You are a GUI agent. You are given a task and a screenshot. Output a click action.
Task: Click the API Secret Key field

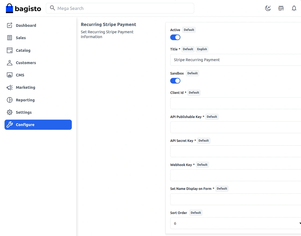235,151
